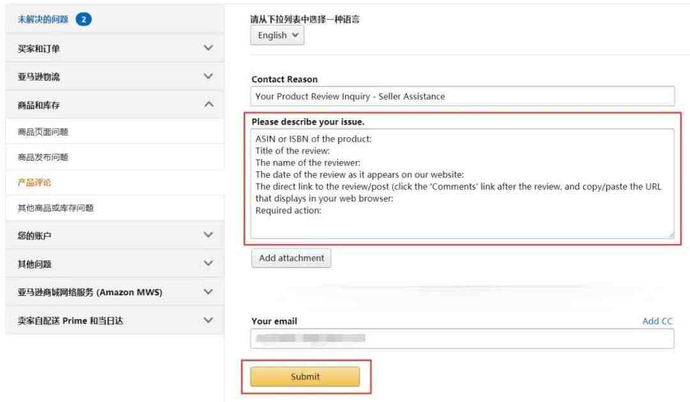690x402 pixels.
Task: Click the textarea resize handle corner
Action: [671, 235]
